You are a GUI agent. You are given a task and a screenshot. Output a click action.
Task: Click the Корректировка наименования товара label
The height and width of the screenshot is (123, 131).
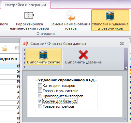pos(29,26)
